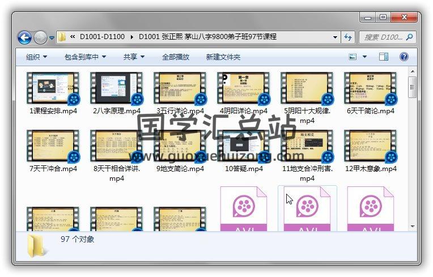Click the file name 6天干简论.mp4
This screenshot has width=433, height=277.
point(371,111)
